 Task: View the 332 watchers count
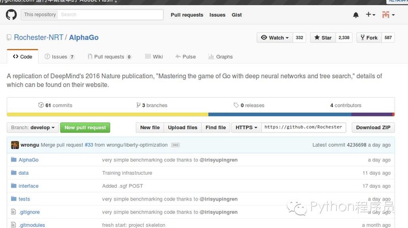click(299, 38)
